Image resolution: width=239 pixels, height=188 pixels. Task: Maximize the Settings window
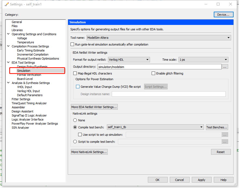click(218, 4)
